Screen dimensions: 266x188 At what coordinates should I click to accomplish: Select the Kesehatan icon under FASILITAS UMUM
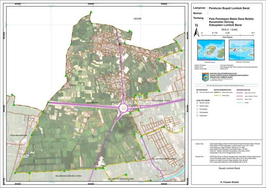coord(197,116)
